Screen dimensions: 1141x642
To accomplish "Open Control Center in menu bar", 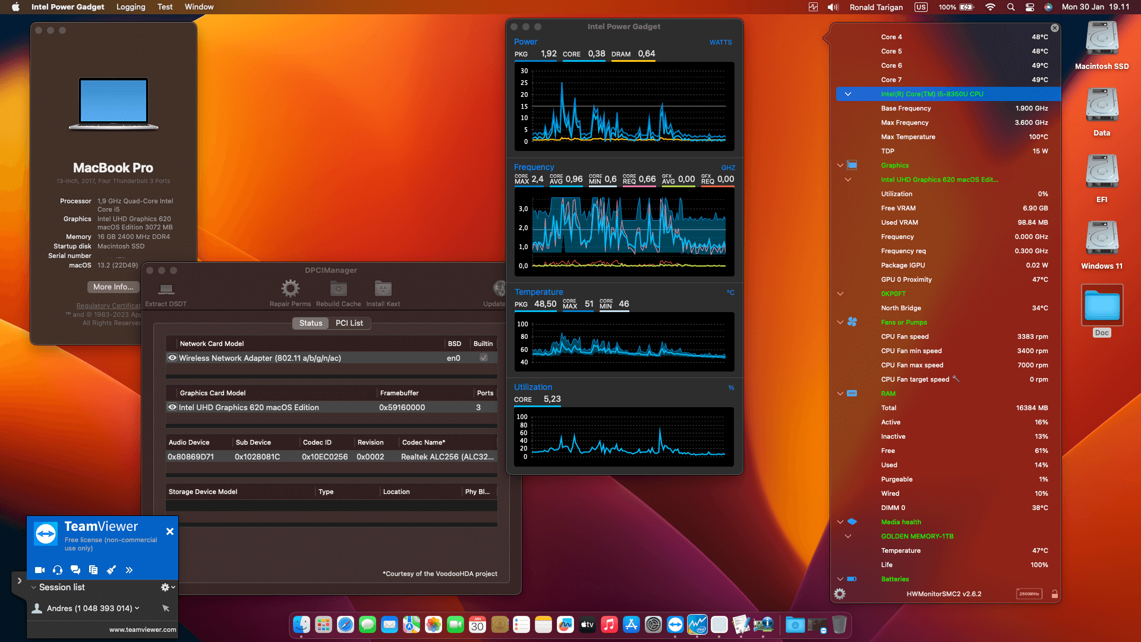I will pos(1030,7).
